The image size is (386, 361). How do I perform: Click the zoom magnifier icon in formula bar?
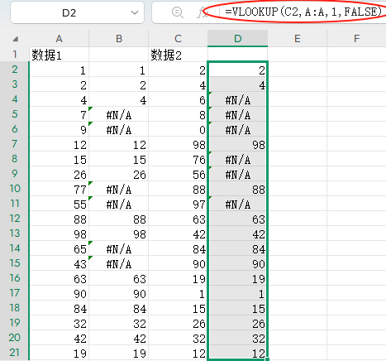click(x=177, y=12)
